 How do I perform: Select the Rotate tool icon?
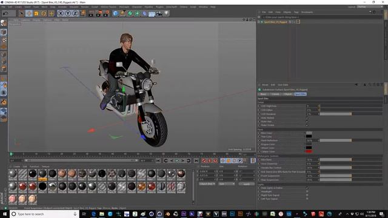(x=44, y=13)
